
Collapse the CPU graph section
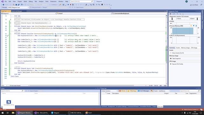click(170, 35)
